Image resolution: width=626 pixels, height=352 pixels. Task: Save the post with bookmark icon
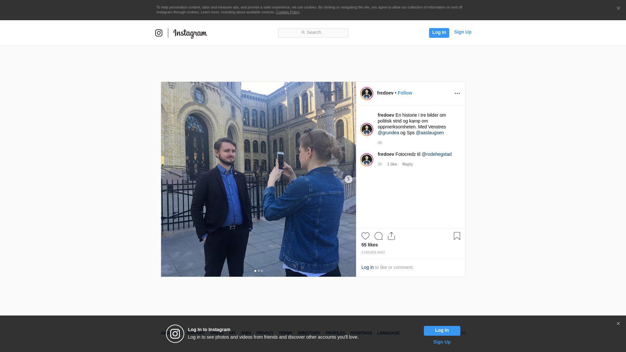(457, 236)
